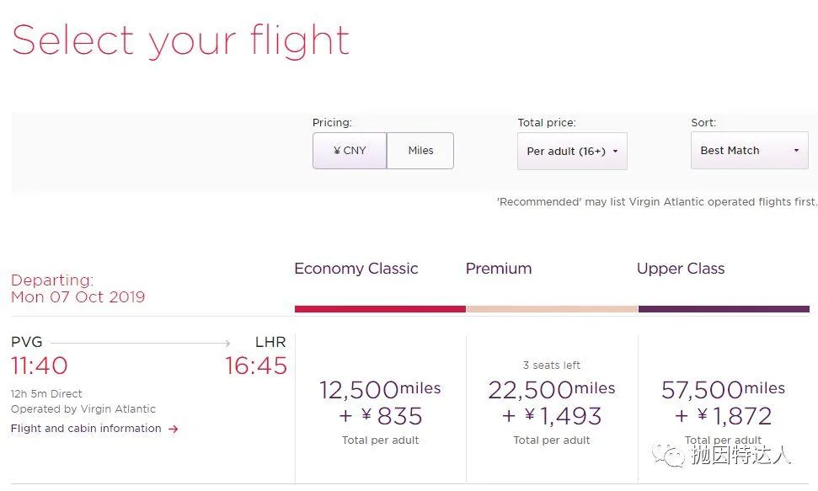Select the Economy Classic column header
Screen dimensions: 818x491
[x=356, y=269]
